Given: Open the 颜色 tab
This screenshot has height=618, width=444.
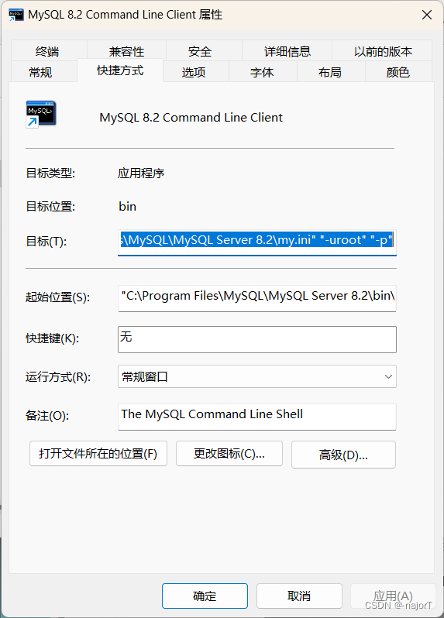Looking at the screenshot, I should coord(398,72).
